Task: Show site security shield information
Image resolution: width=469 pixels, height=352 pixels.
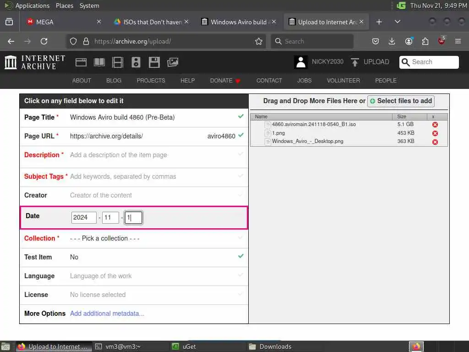Action: [73, 41]
